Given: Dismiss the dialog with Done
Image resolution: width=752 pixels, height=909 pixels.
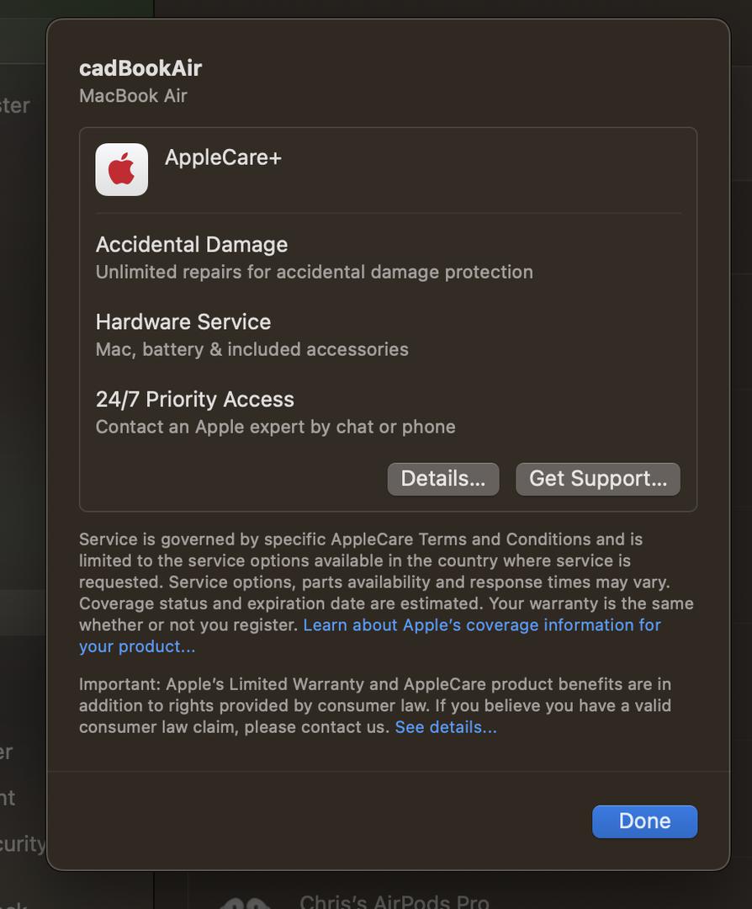Looking at the screenshot, I should 645,821.
